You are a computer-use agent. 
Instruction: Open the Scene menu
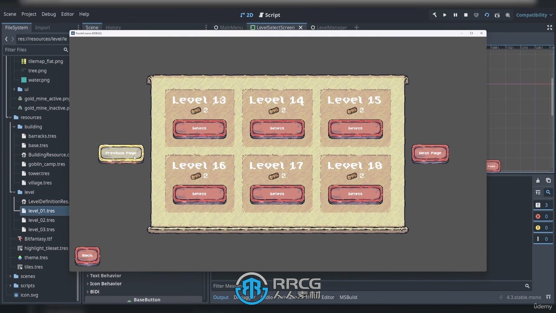pos(10,14)
